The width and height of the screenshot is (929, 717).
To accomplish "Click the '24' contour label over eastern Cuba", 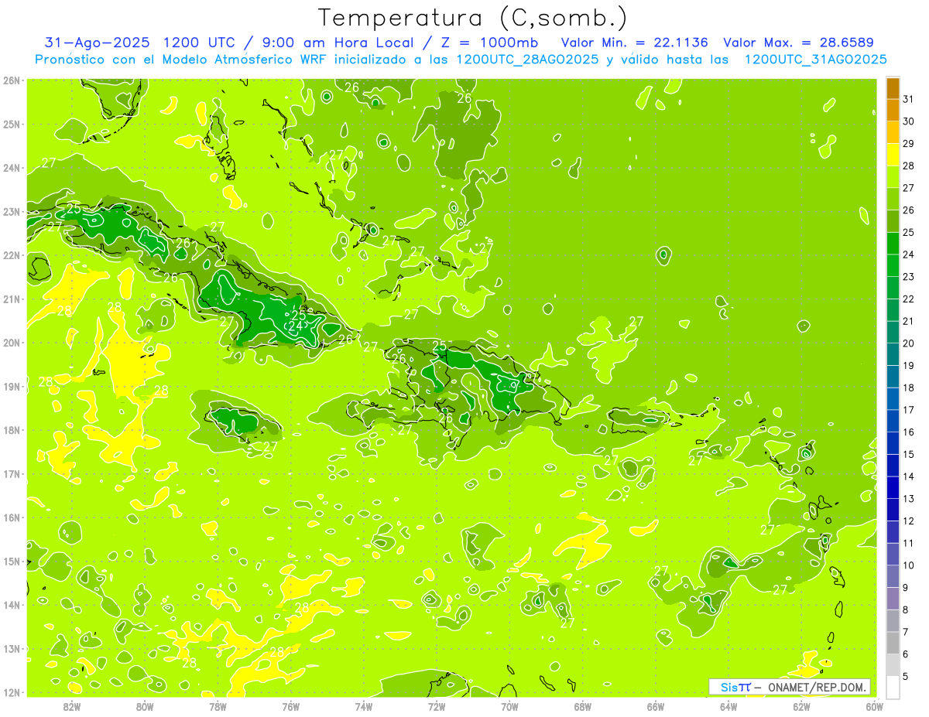I will tap(295, 326).
